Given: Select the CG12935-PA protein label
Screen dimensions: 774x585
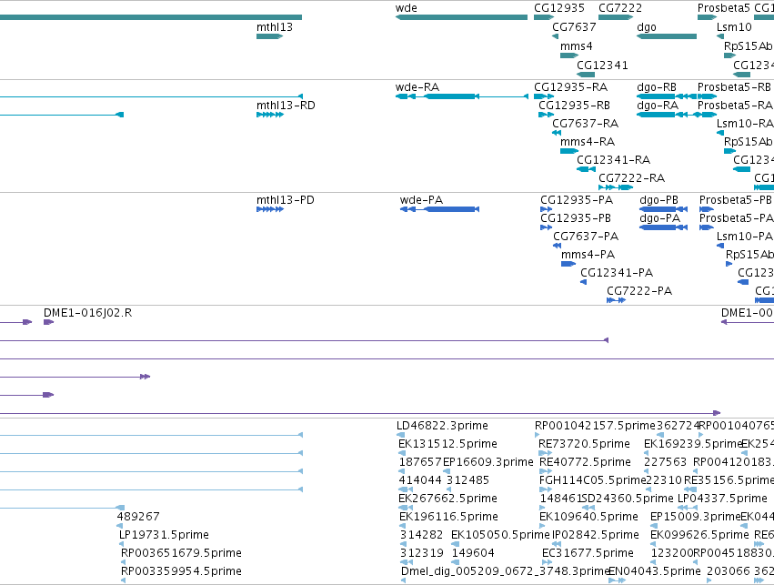Looking at the screenshot, I should click(x=577, y=200).
